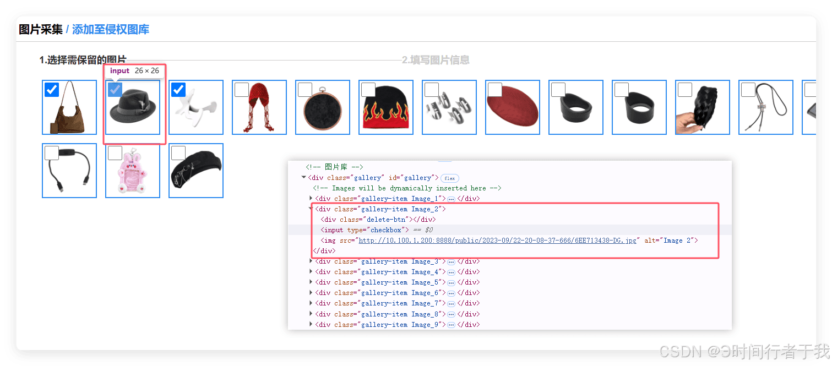Expand the gallery-item Image_4 node

[311, 271]
